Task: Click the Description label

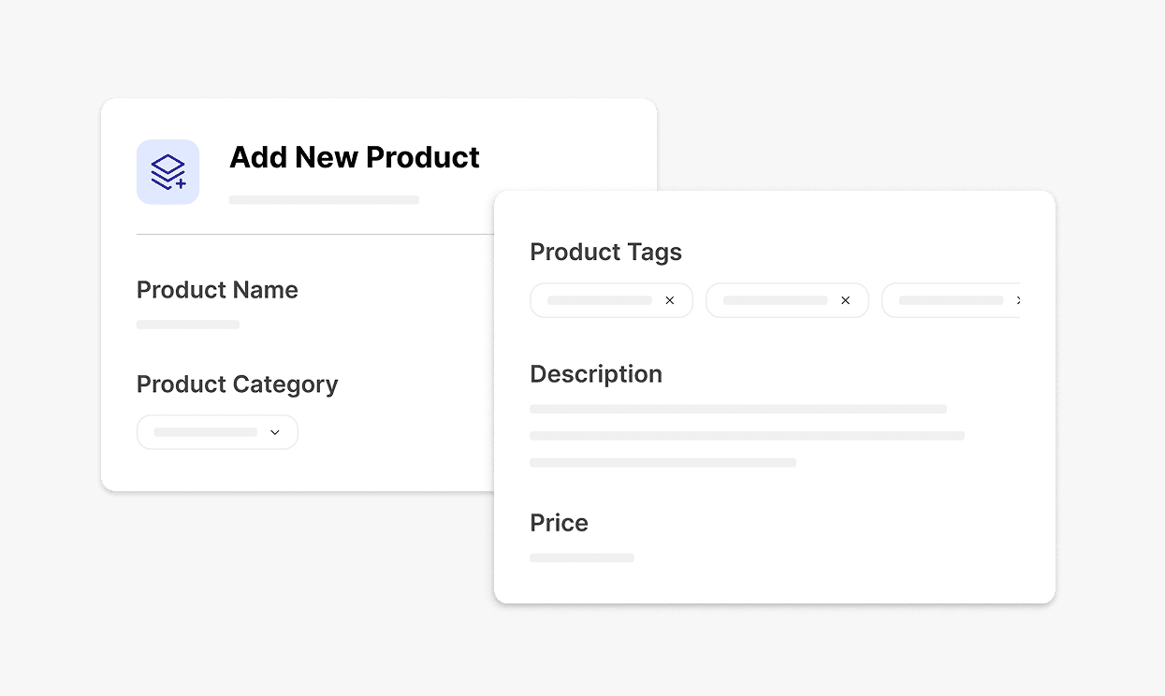Action: pyautogui.click(x=596, y=374)
